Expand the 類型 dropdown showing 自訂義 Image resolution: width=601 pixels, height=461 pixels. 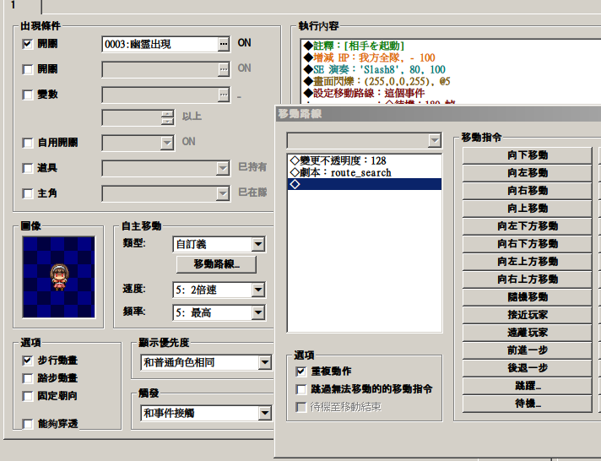click(x=258, y=244)
